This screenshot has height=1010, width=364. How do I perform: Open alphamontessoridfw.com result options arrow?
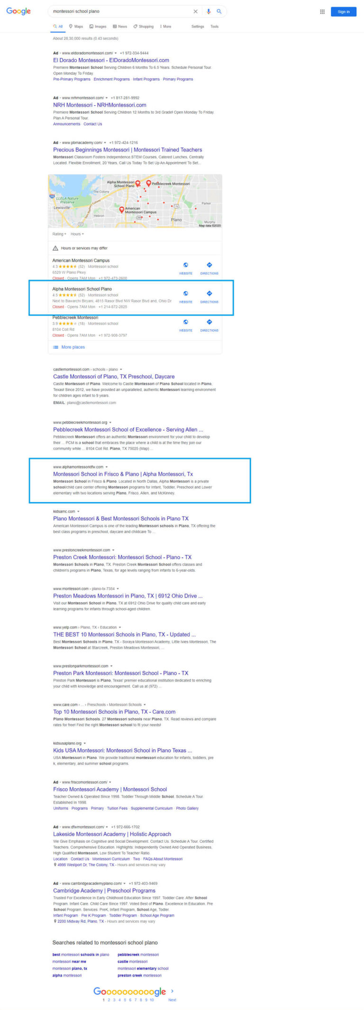[x=107, y=467]
